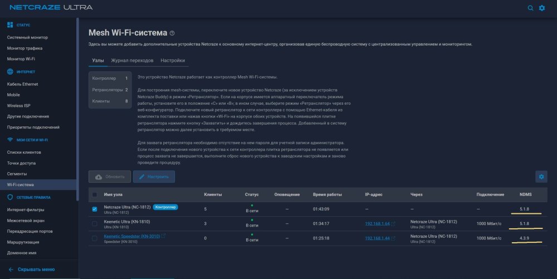Open Приоритеты подключений in sidebar
Viewport: 557px width, 279px height.
click(33, 127)
